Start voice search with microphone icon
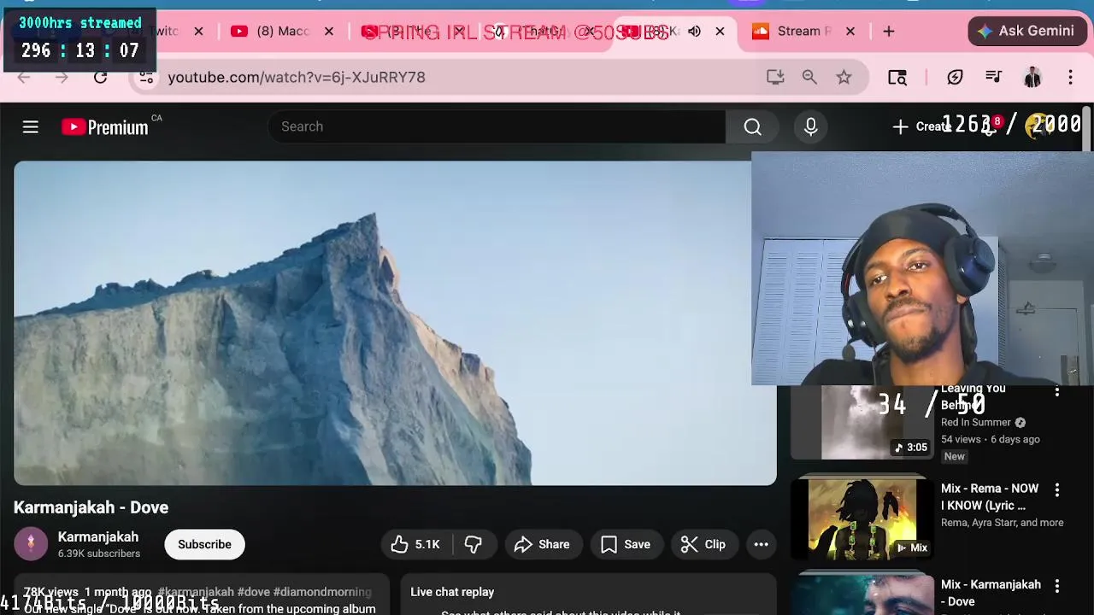1094x615 pixels. click(810, 126)
